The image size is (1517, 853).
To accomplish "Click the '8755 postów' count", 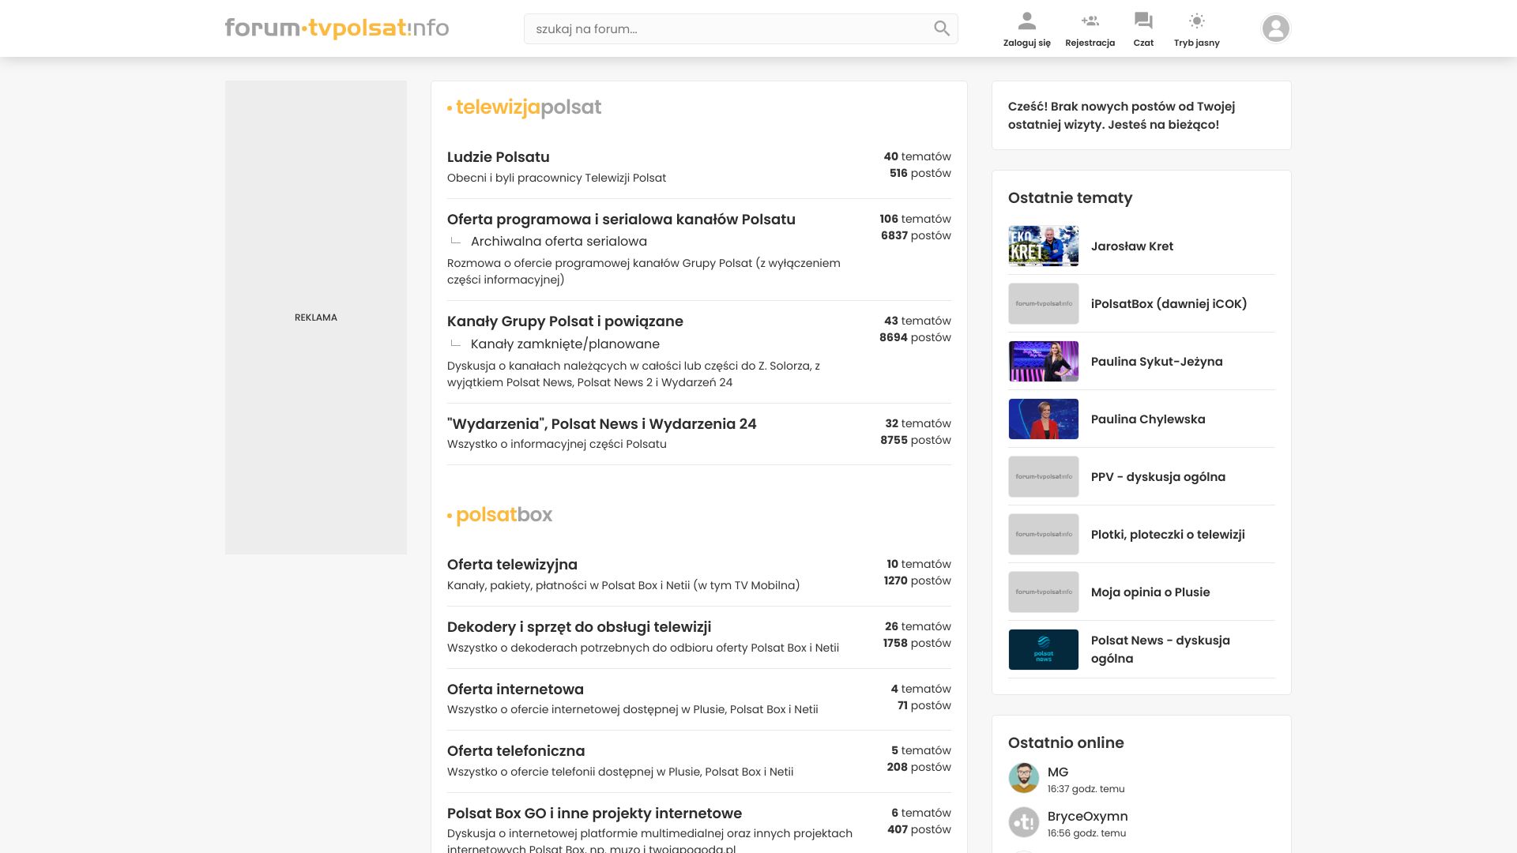I will (915, 441).
